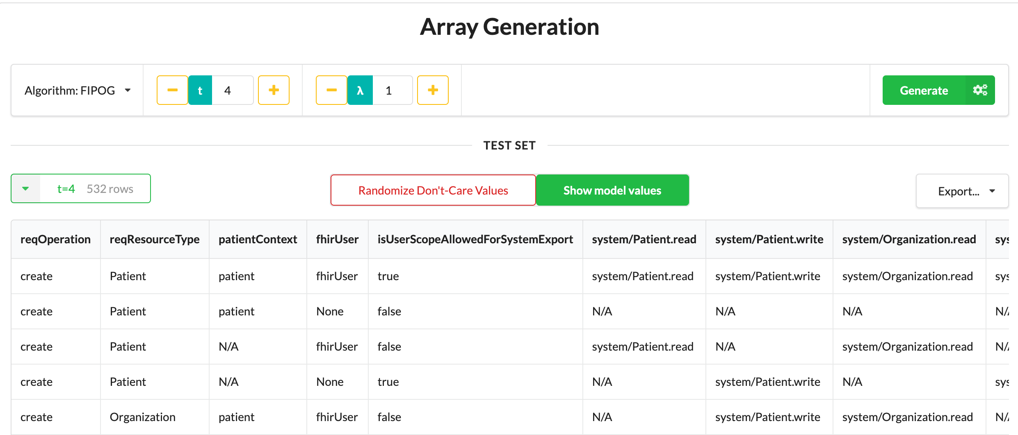Increase lambda value with plus button
1018x435 pixels.
pyautogui.click(x=433, y=90)
